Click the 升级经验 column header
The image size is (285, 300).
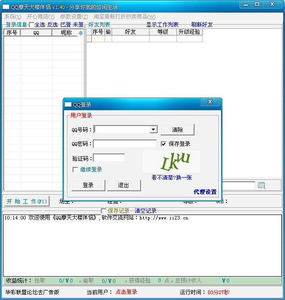[189, 32]
